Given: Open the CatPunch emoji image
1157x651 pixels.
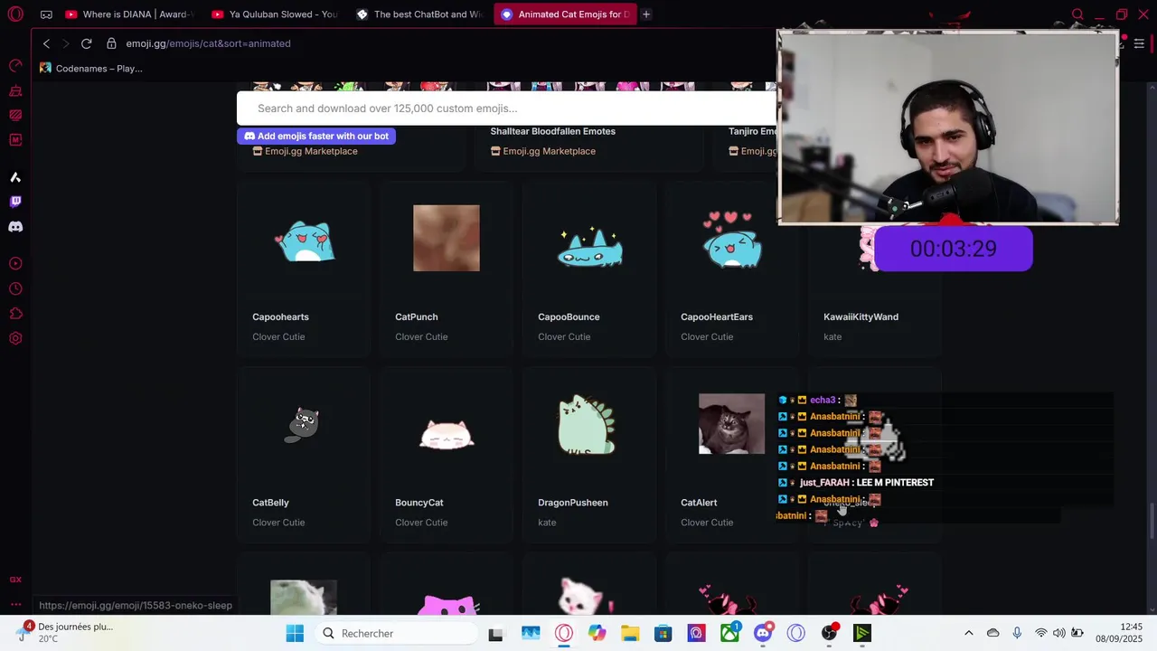Looking at the screenshot, I should tap(447, 238).
